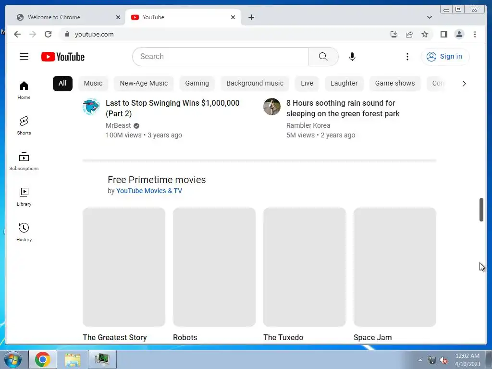Bookmark this tab with star icon
The height and width of the screenshot is (369, 492).
(425, 34)
